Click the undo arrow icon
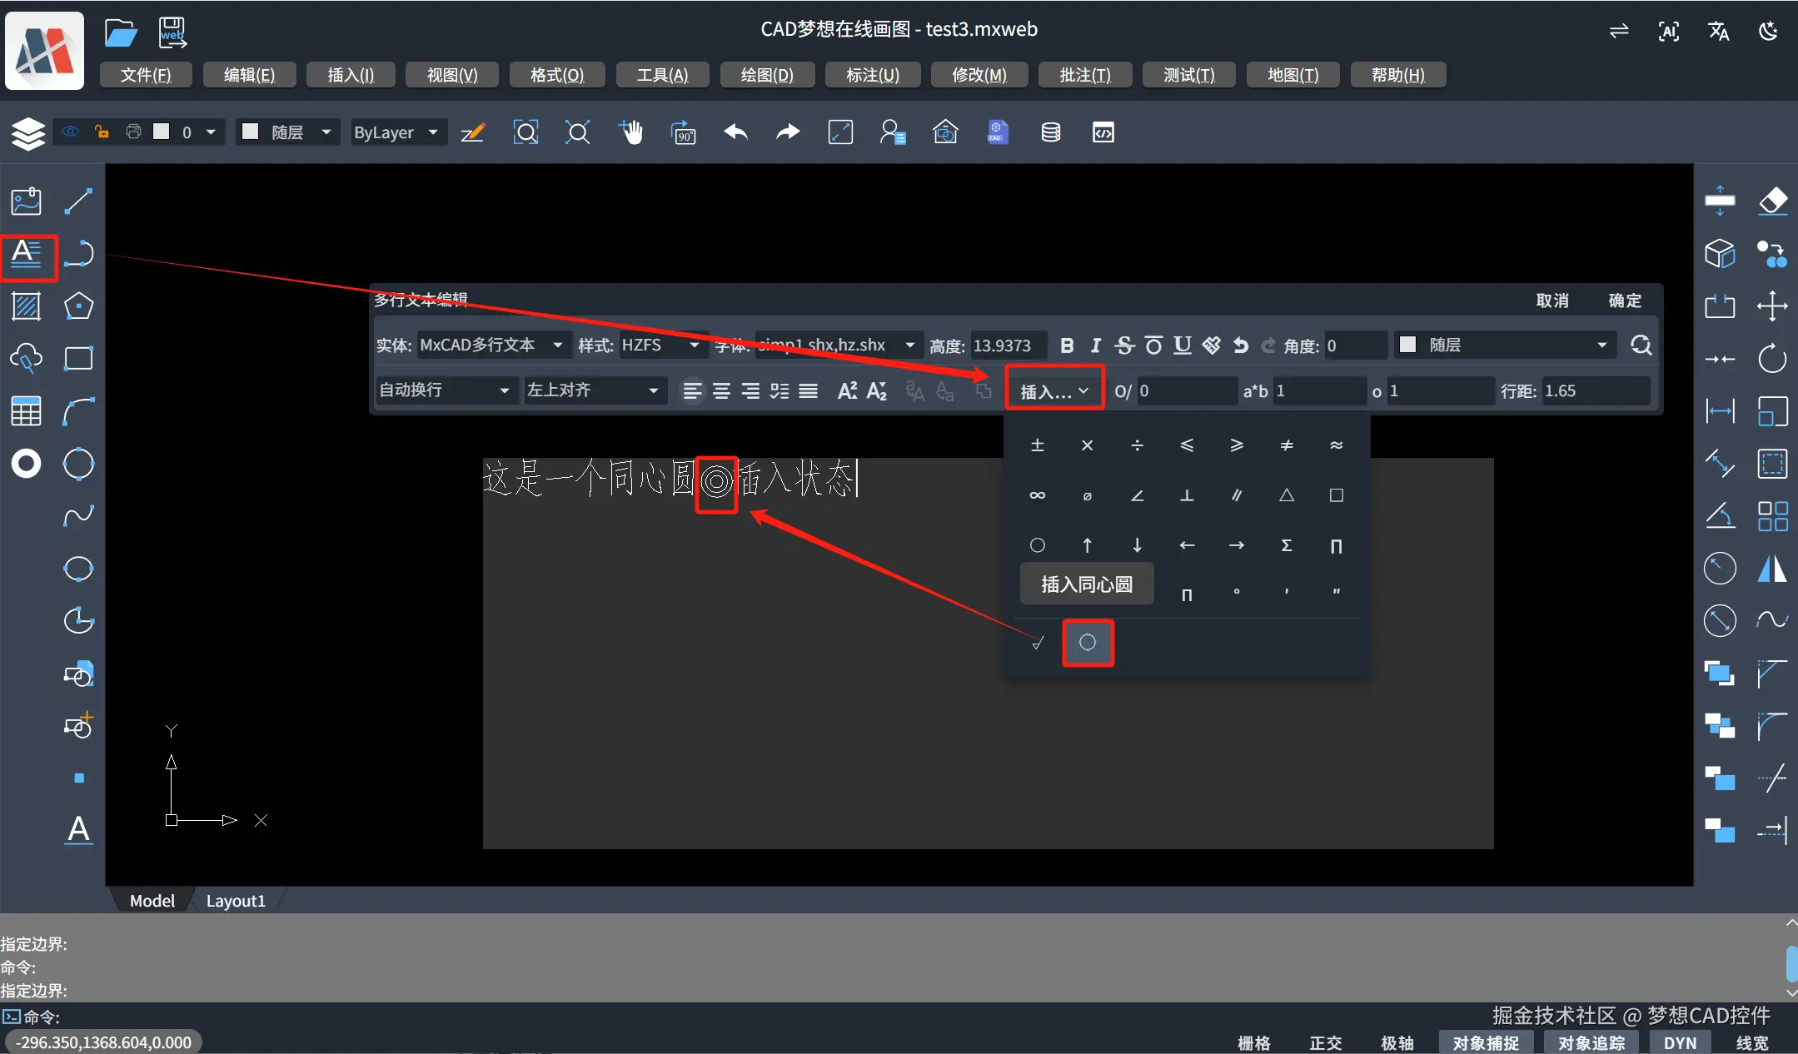Screen dimensions: 1798x1054 pyautogui.click(x=735, y=132)
